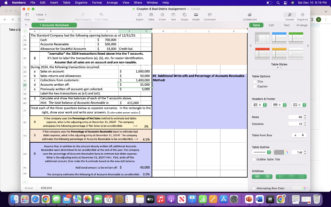Click the Shape toolbar icon
The image size is (331, 207).
tap(184, 15)
